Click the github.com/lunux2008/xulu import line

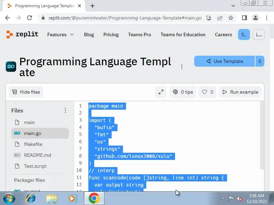(133, 156)
